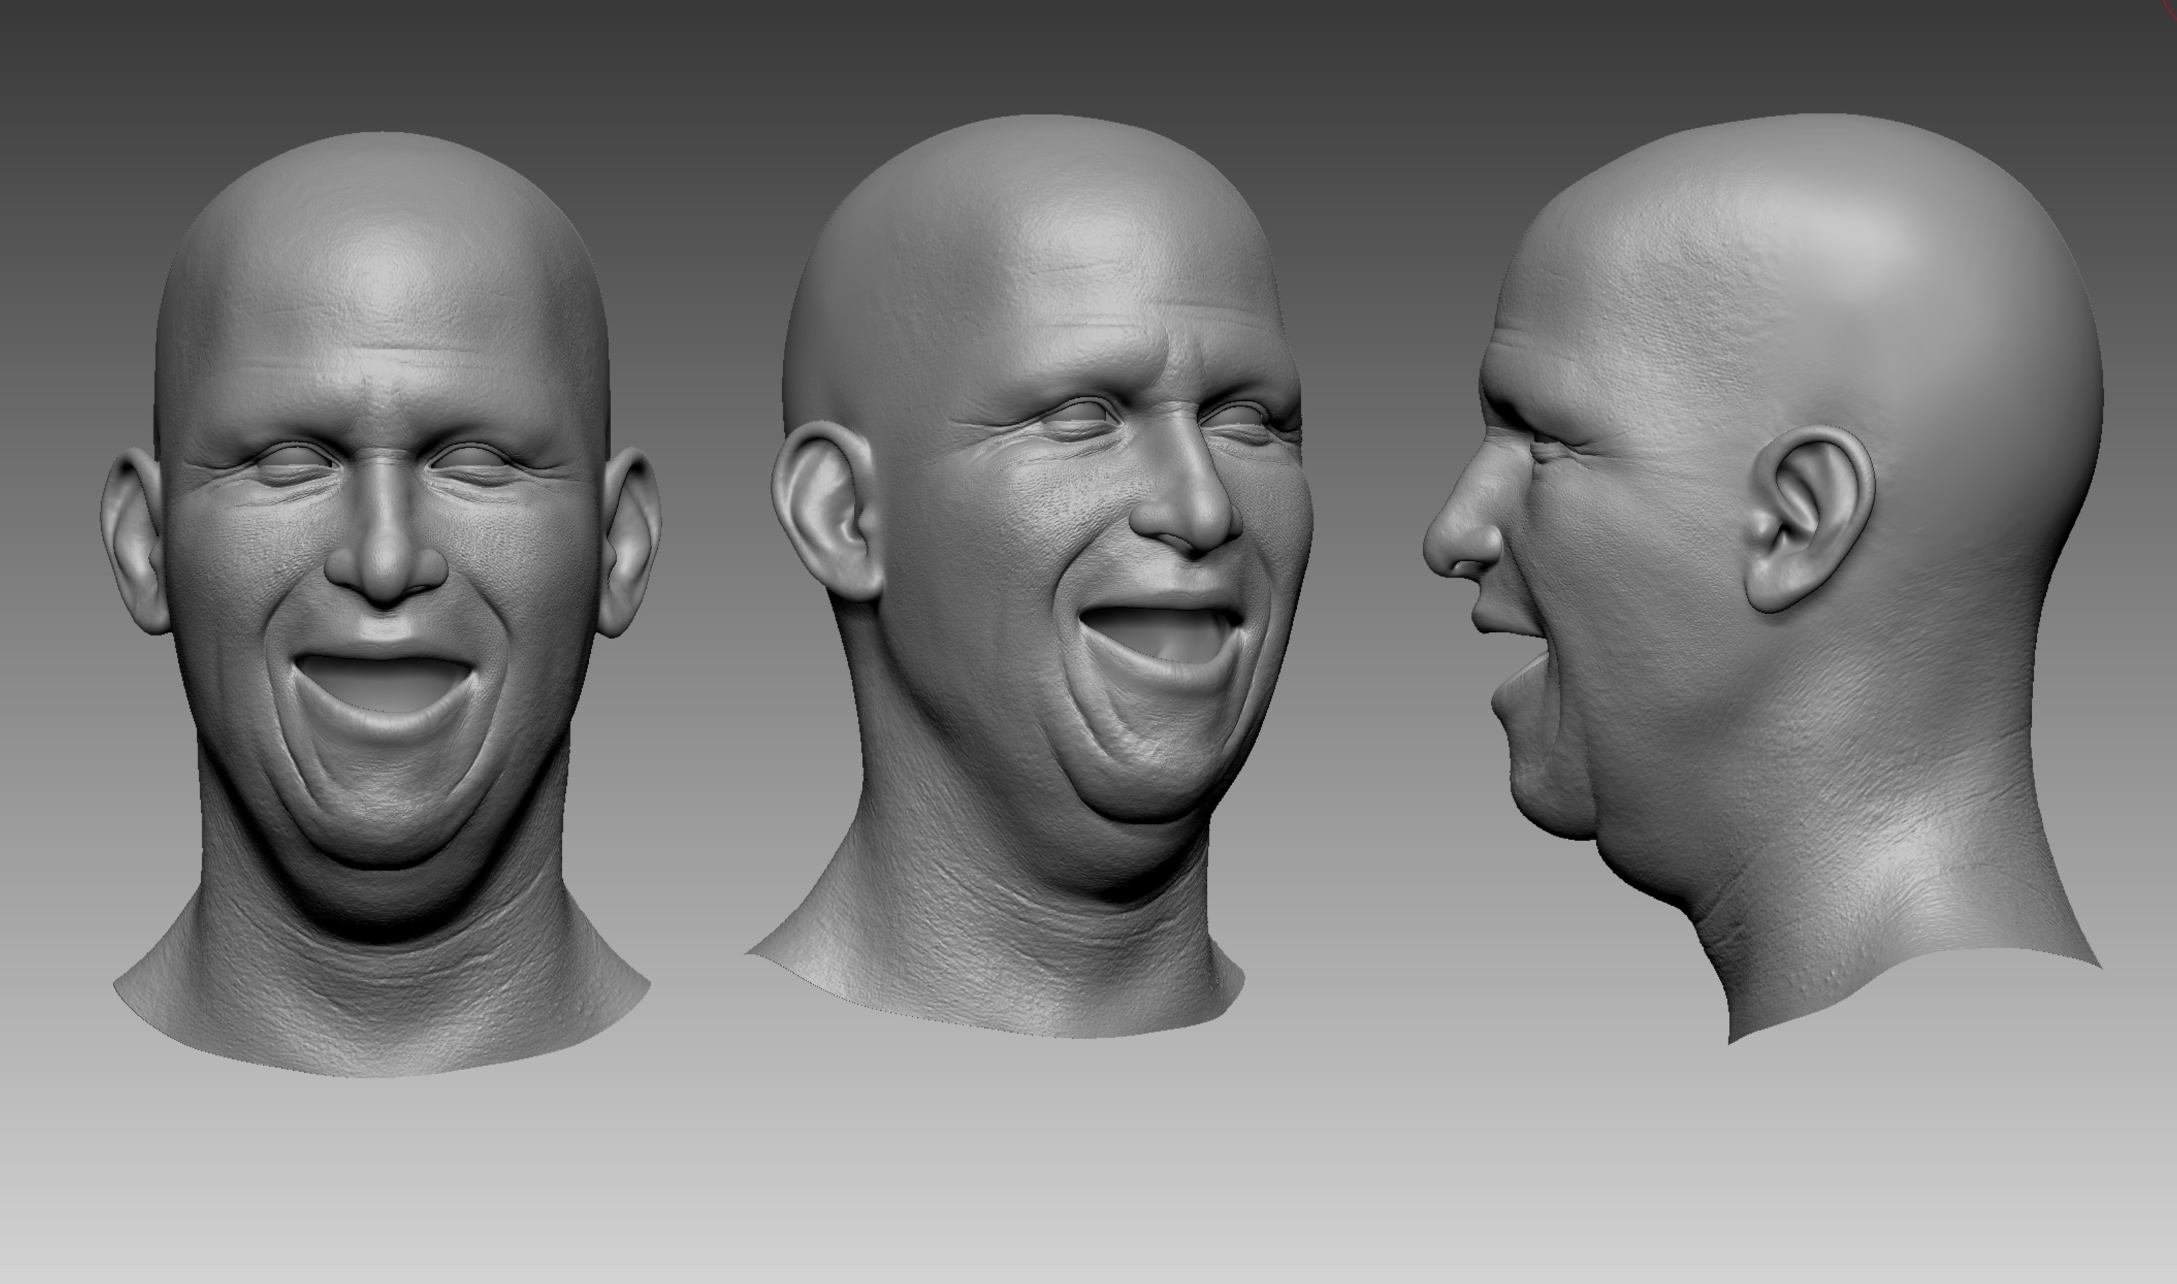Select the front-view laughing head sculpt
The image size is (2177, 1284).
[381, 604]
